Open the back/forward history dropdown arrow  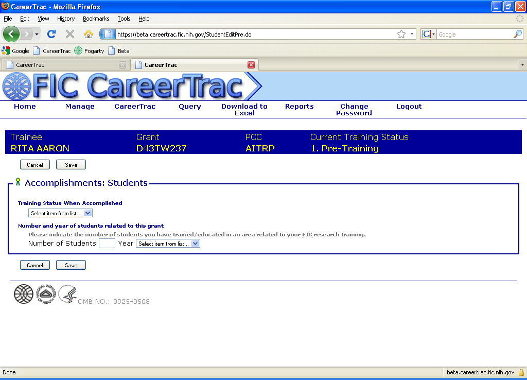pyautogui.click(x=37, y=34)
